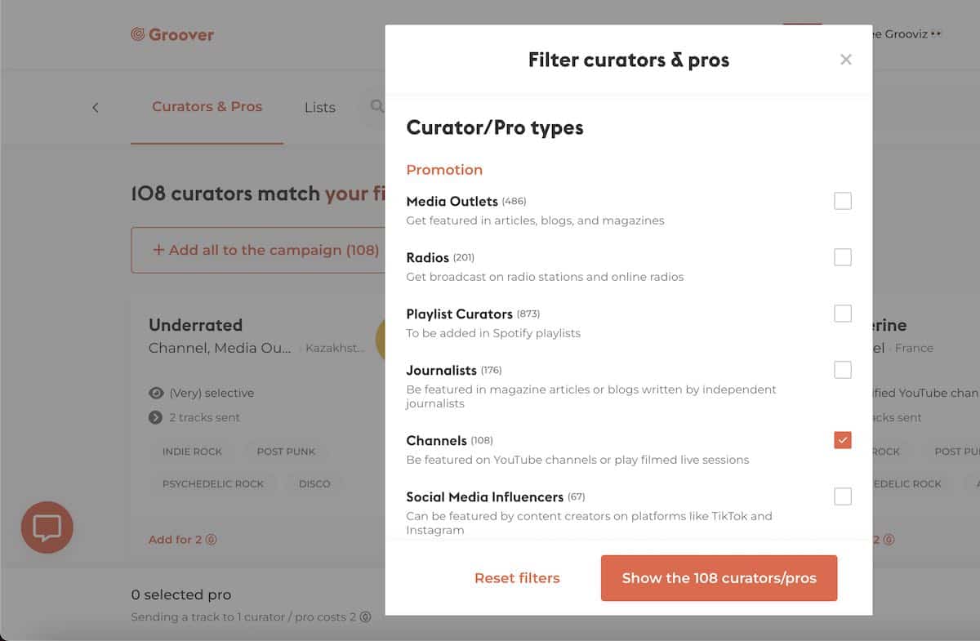Select the Journalists checkbox

(843, 370)
